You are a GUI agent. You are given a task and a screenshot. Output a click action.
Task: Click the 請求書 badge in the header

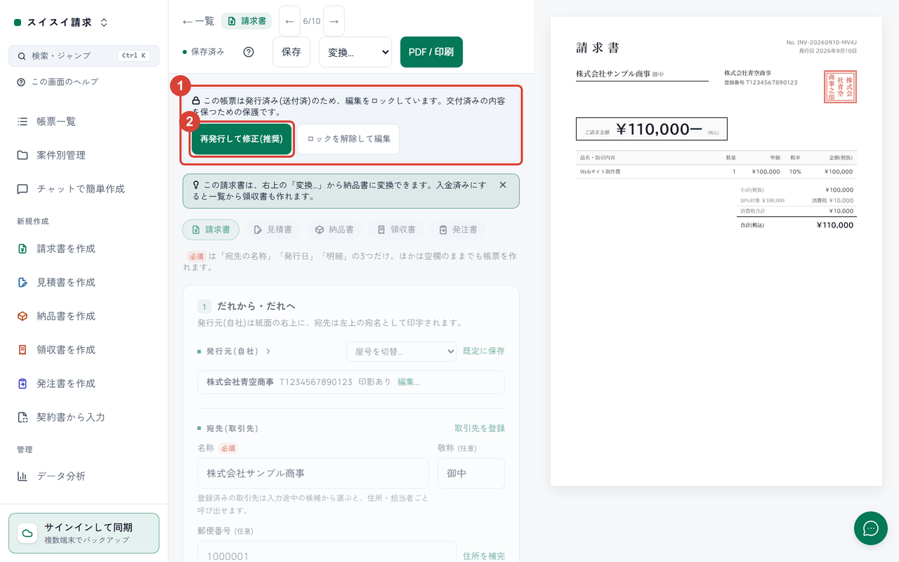coord(247,21)
